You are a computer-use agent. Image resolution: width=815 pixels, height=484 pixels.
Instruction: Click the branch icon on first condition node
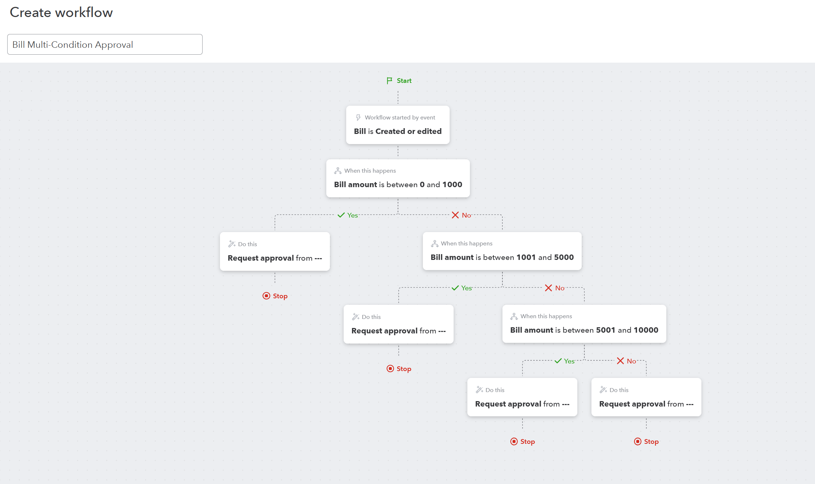pos(338,170)
